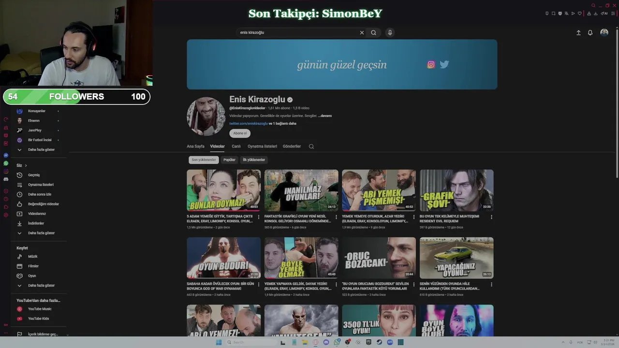Open options menu for 'FANTASTİK GRAFİKLİ OYUN' video
This screenshot has width=619, height=348.
click(x=336, y=217)
